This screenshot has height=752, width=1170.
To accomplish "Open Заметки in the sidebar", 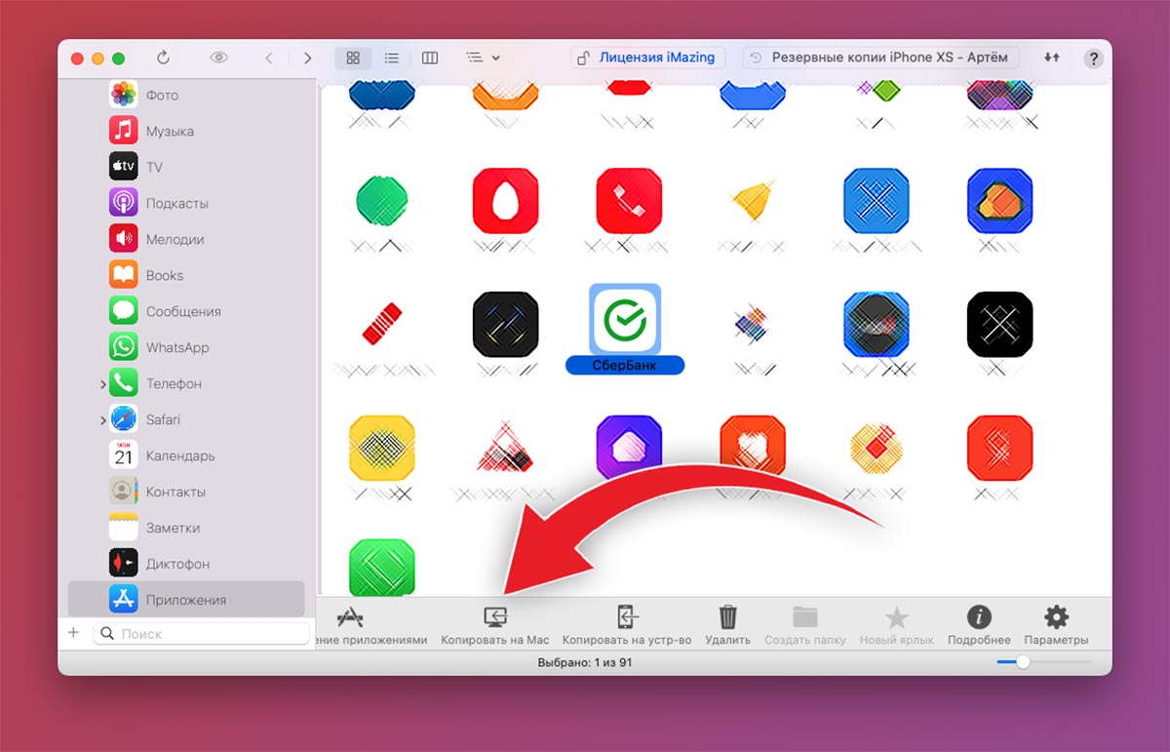I will tap(185, 528).
